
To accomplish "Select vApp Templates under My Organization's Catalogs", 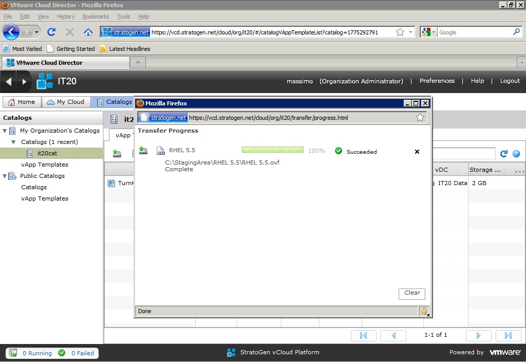I will (x=45, y=165).
